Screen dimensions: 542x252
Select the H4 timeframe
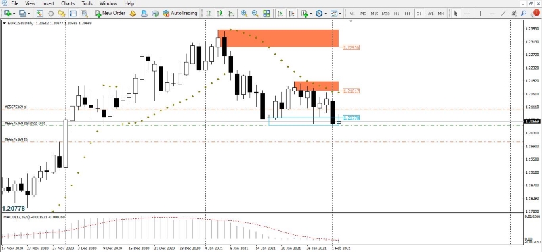point(408,14)
